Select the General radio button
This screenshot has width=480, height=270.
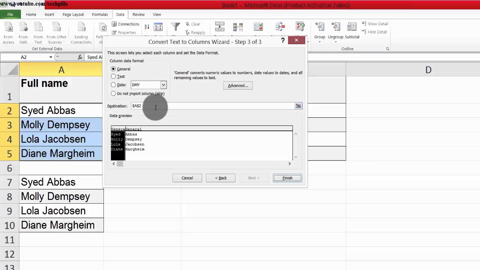[113, 69]
